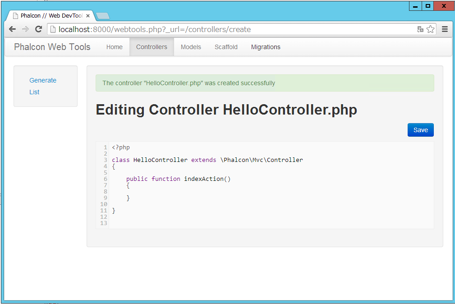Open the Chrome hamburger menu
The height and width of the screenshot is (304, 455).
[445, 29]
